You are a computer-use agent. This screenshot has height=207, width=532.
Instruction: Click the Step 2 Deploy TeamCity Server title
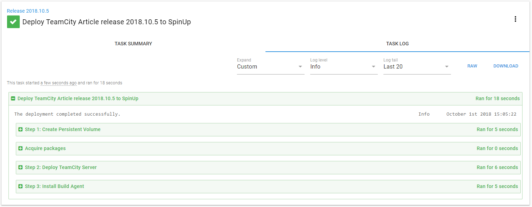[61, 168]
